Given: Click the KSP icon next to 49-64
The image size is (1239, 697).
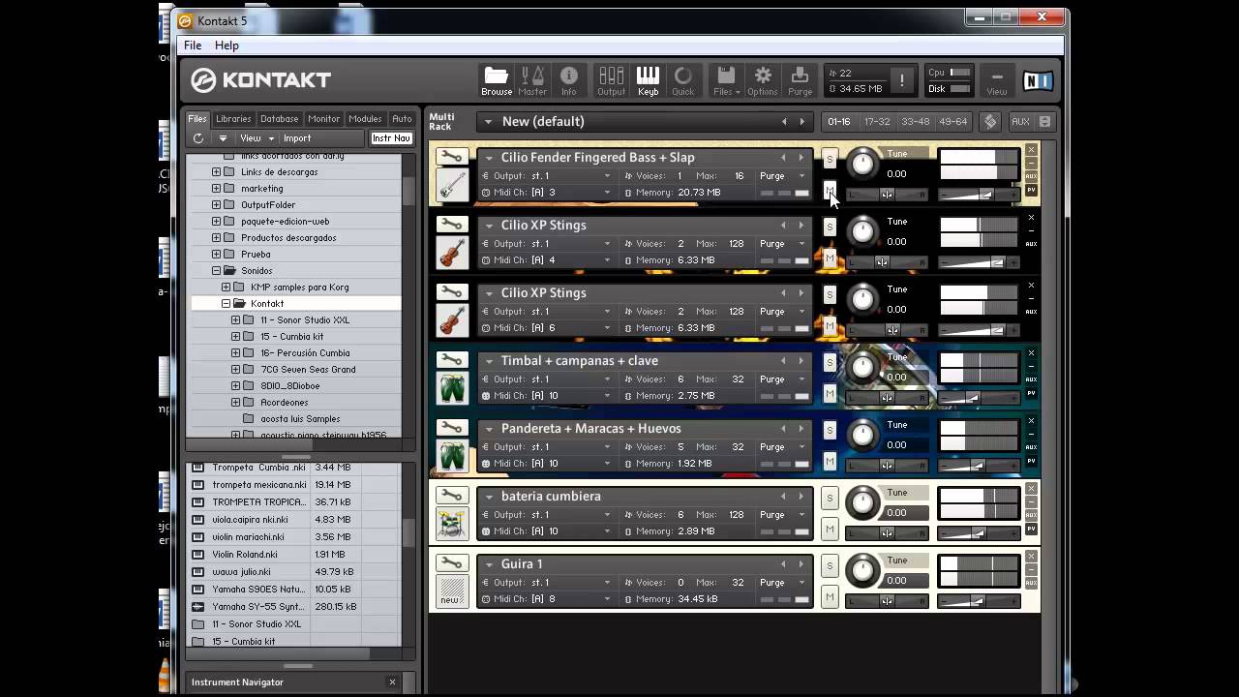Looking at the screenshot, I should (x=989, y=122).
